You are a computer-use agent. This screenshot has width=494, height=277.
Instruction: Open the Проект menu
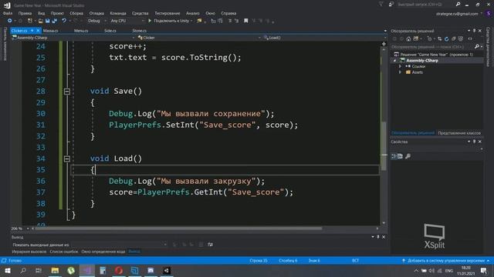[57, 13]
